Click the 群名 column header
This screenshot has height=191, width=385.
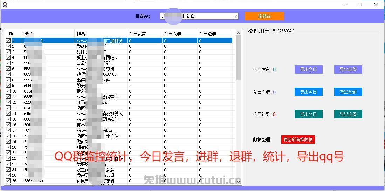[x=101, y=34]
